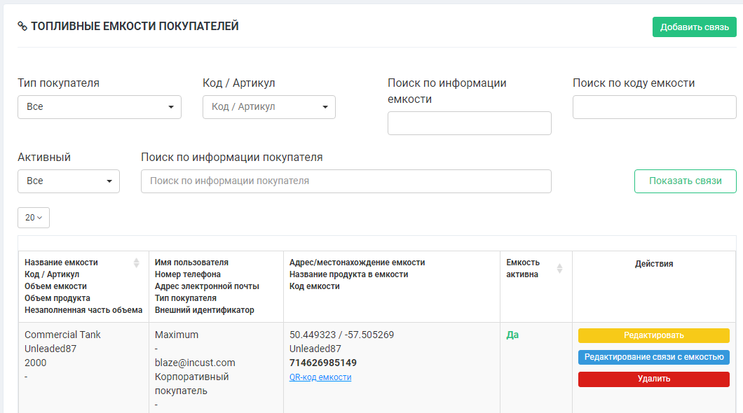Click the customer information search input
743x413 pixels.
tap(346, 181)
